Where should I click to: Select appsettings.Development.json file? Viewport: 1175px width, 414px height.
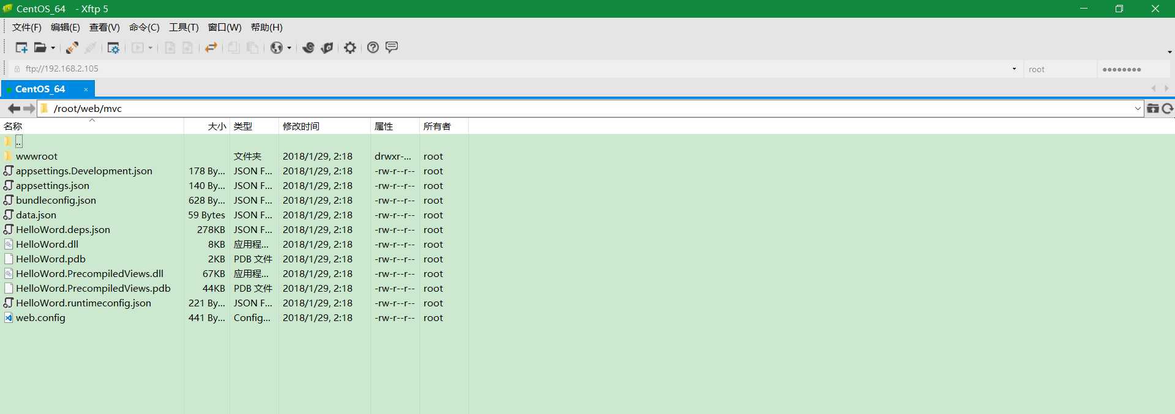[x=84, y=171]
